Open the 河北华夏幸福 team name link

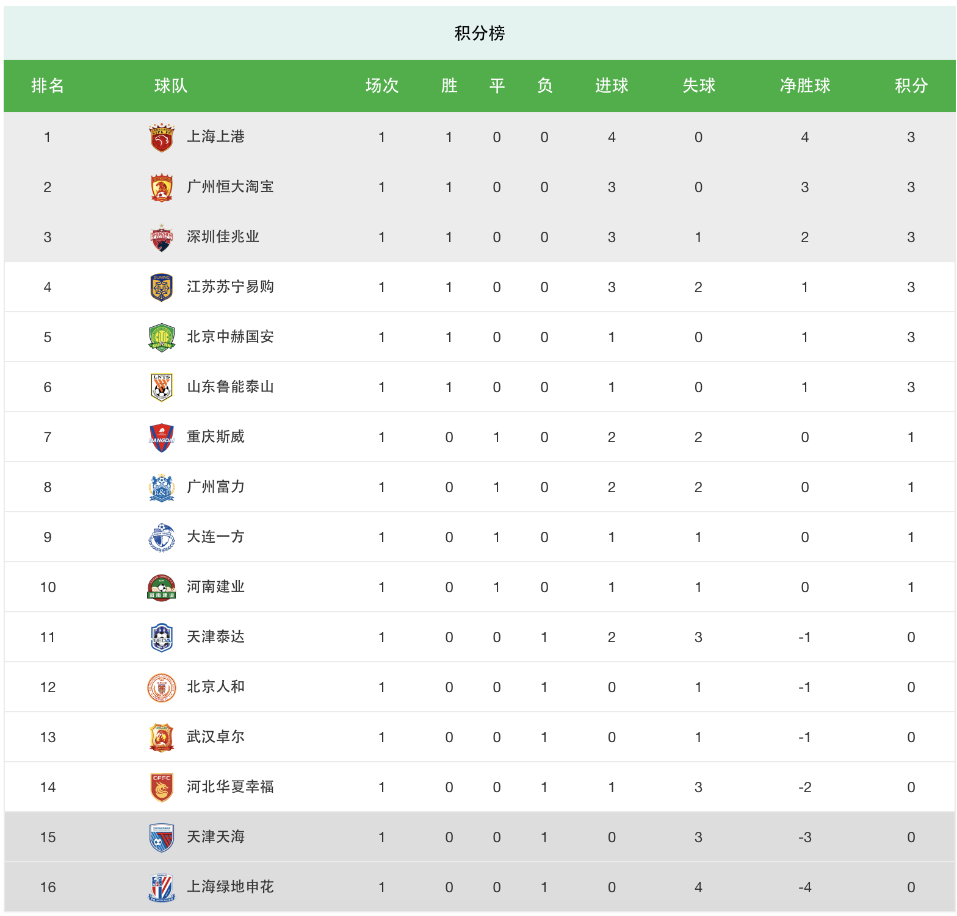[x=230, y=787]
